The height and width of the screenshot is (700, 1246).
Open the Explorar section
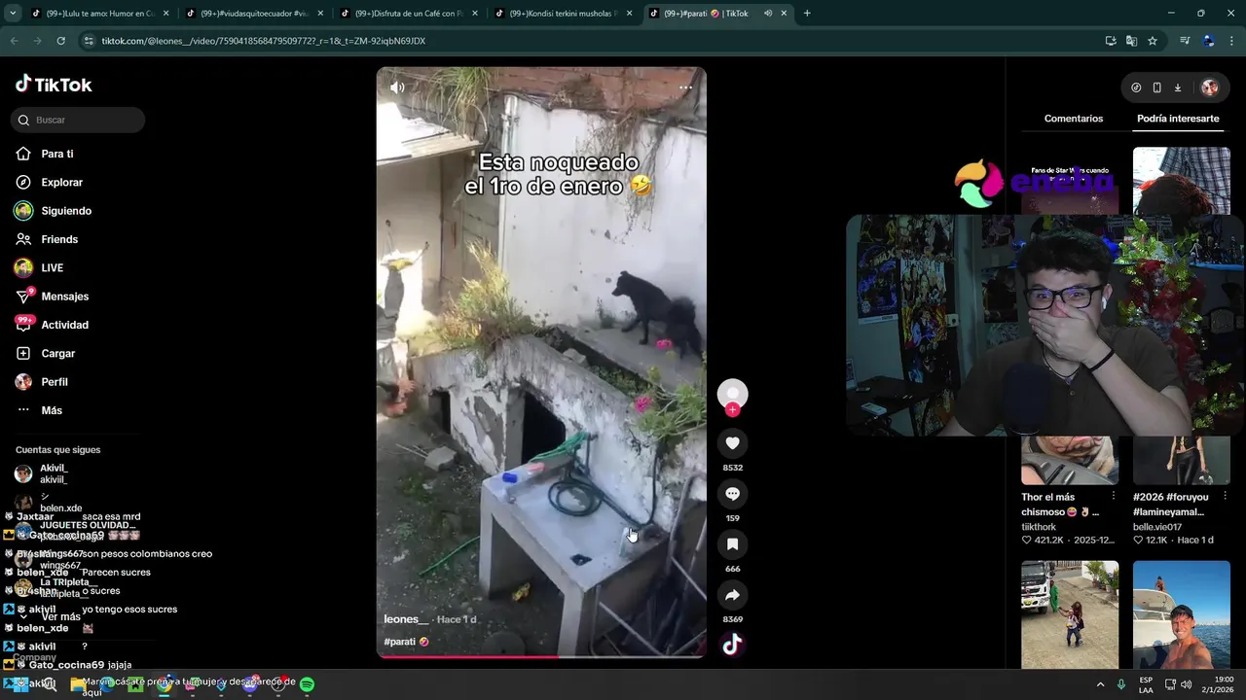click(x=49, y=182)
